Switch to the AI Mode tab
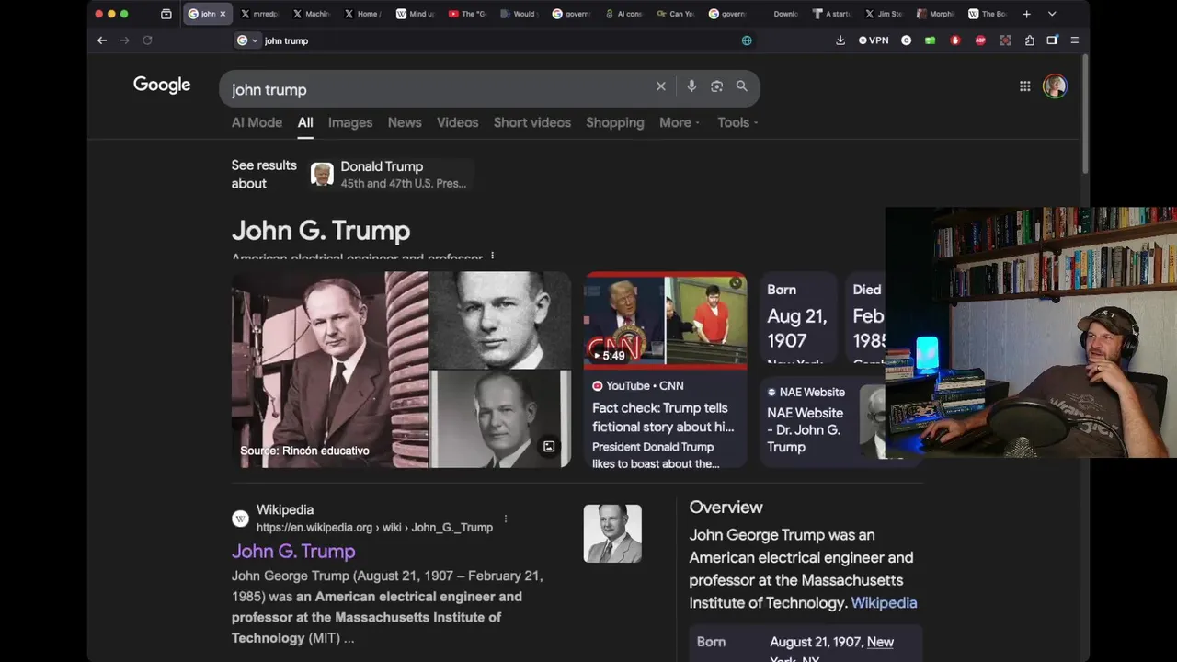The width and height of the screenshot is (1177, 662). (x=257, y=122)
